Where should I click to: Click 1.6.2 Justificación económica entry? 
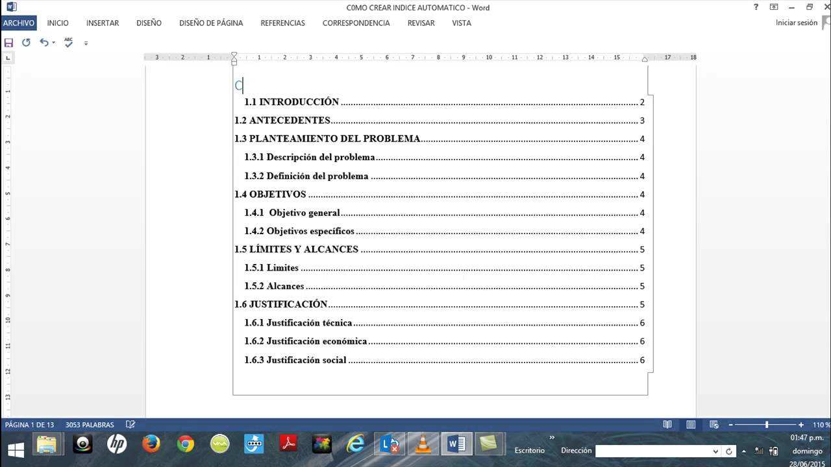coord(444,341)
